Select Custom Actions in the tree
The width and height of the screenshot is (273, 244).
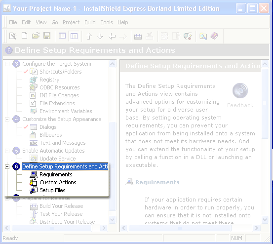click(x=58, y=182)
